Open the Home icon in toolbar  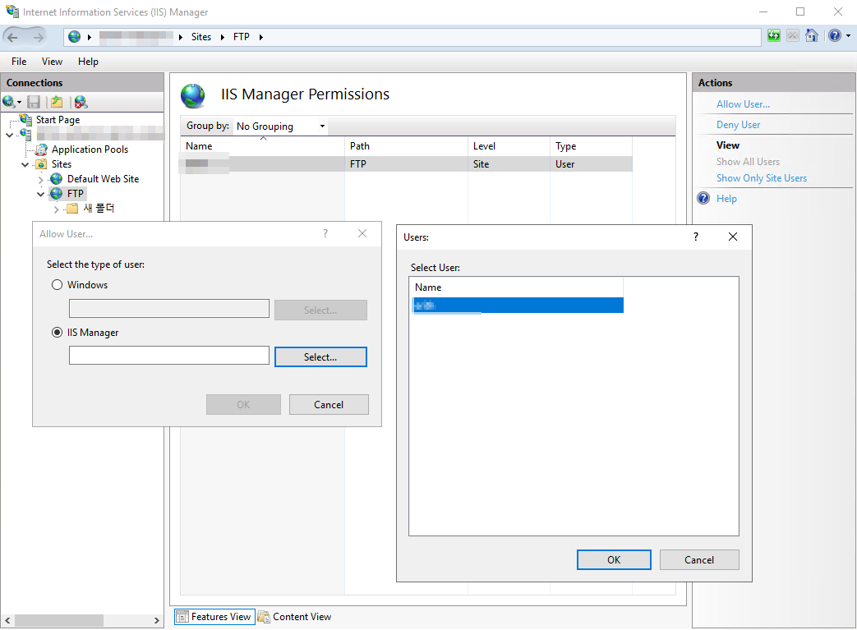coord(812,36)
